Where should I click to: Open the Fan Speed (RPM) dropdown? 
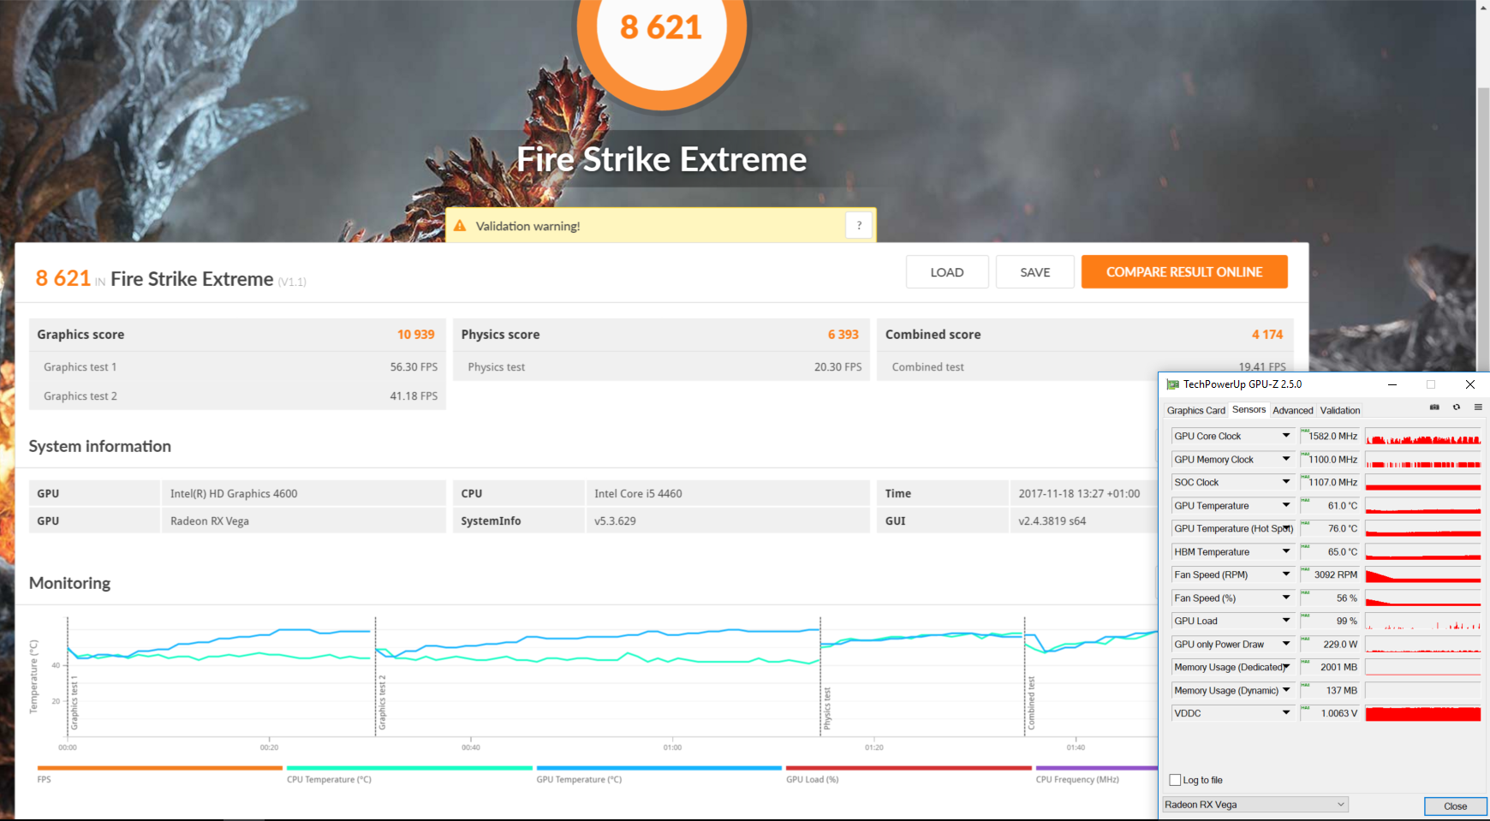(1286, 574)
